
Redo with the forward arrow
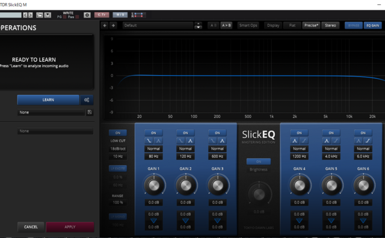click(x=113, y=25)
